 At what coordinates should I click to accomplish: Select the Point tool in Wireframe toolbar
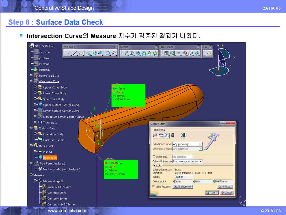click(x=69, y=54)
